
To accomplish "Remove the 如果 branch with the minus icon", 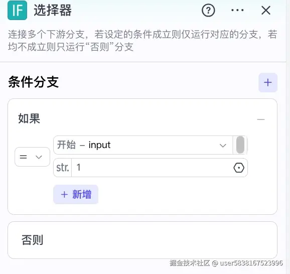I will pyautogui.click(x=261, y=119).
